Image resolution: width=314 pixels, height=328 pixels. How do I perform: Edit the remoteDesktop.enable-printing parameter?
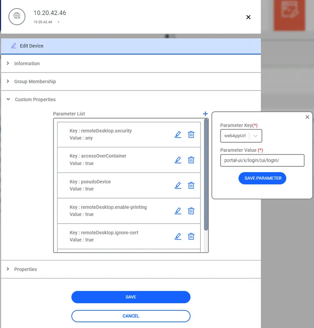tap(178, 210)
